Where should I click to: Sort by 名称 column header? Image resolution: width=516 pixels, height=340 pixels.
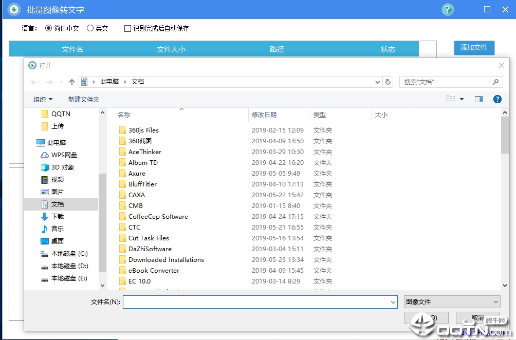124,115
